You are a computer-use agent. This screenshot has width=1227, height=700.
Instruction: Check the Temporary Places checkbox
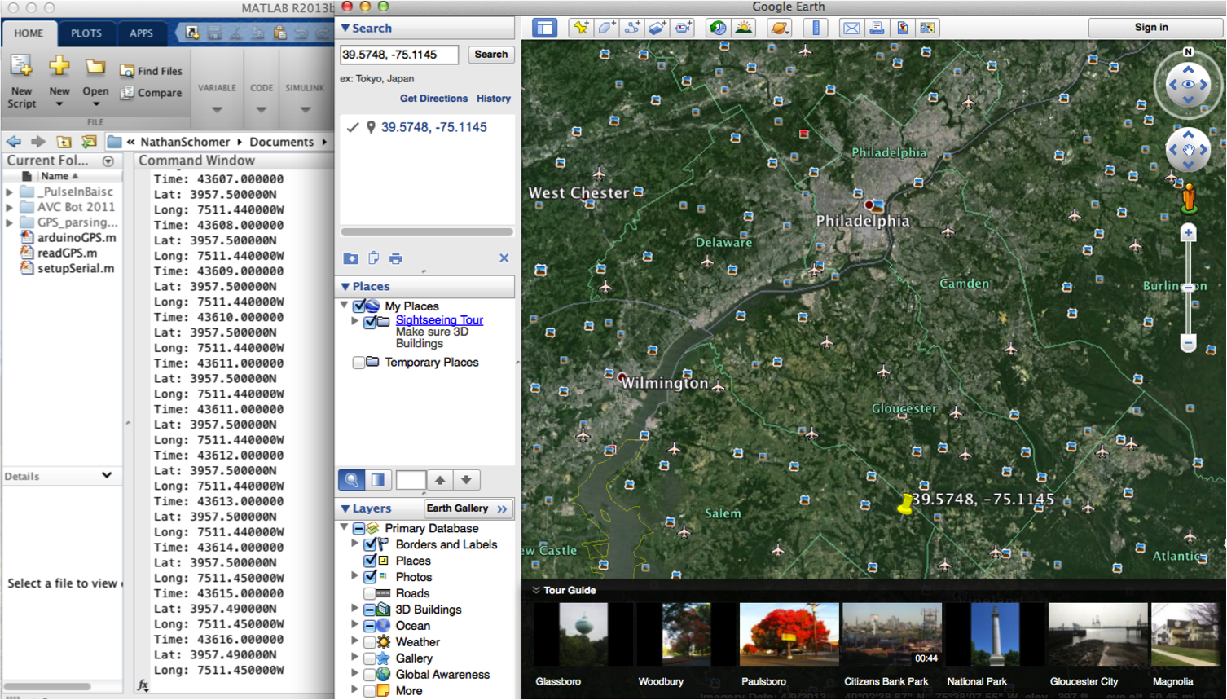pos(358,363)
